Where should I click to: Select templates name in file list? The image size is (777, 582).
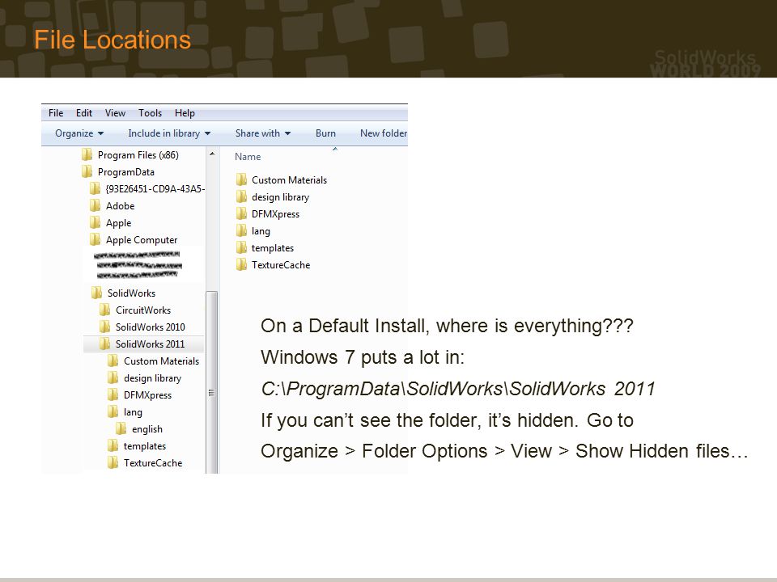click(273, 248)
